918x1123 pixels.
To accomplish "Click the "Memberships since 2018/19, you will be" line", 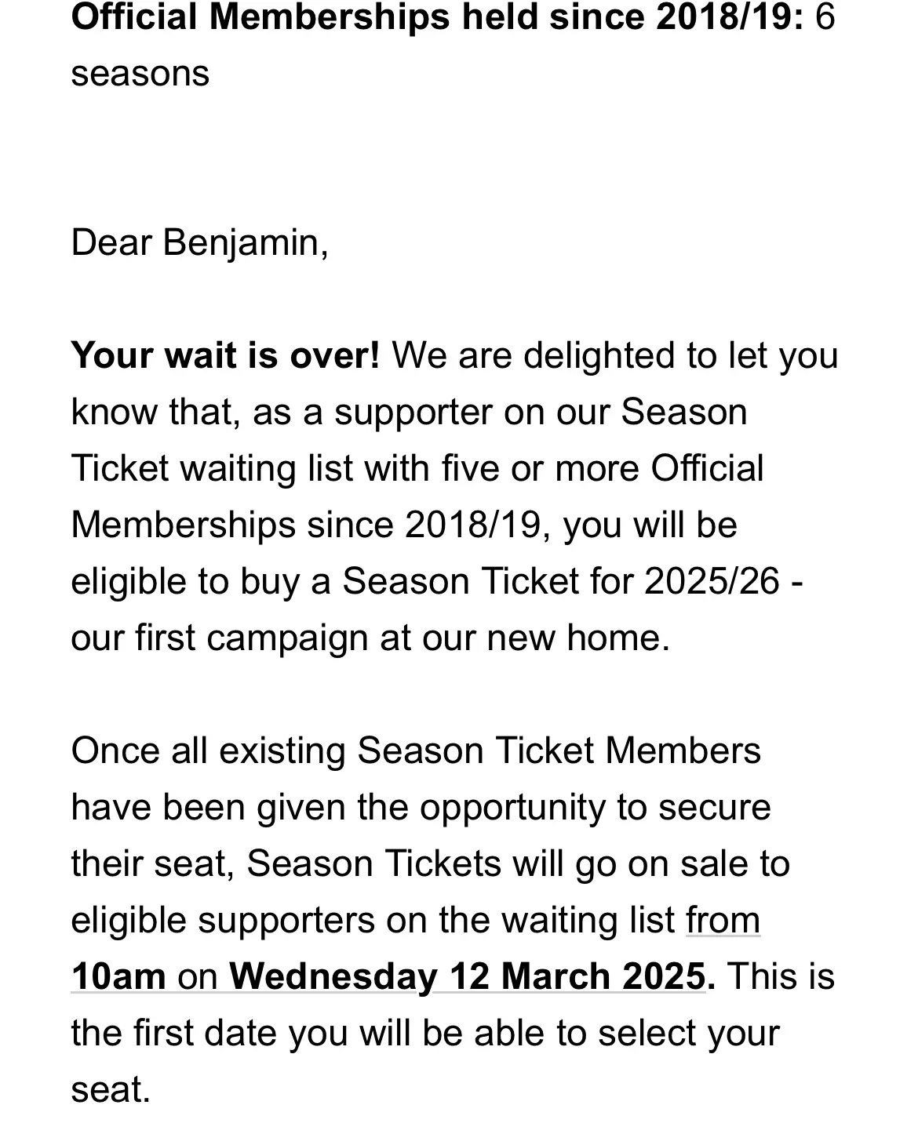I will (404, 525).
